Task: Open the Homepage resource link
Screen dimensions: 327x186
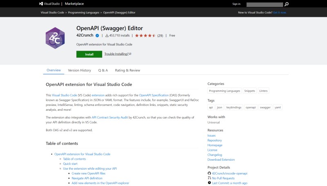Action: coord(215,145)
